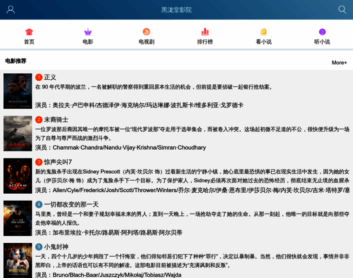Click the yellow read novels icon
353x278 pixels.
click(x=263, y=32)
